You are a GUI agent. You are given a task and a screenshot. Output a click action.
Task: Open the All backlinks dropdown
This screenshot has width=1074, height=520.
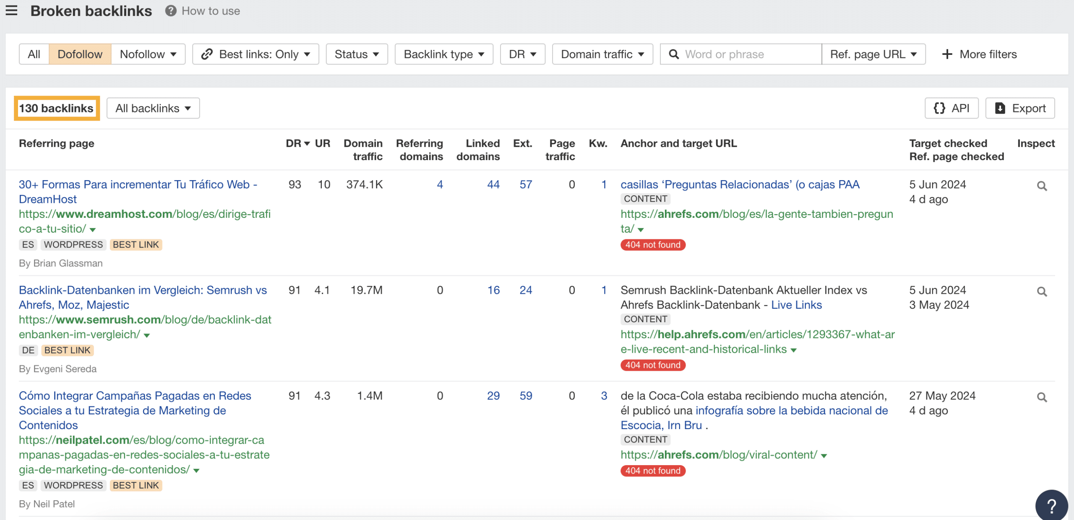pyautogui.click(x=153, y=108)
